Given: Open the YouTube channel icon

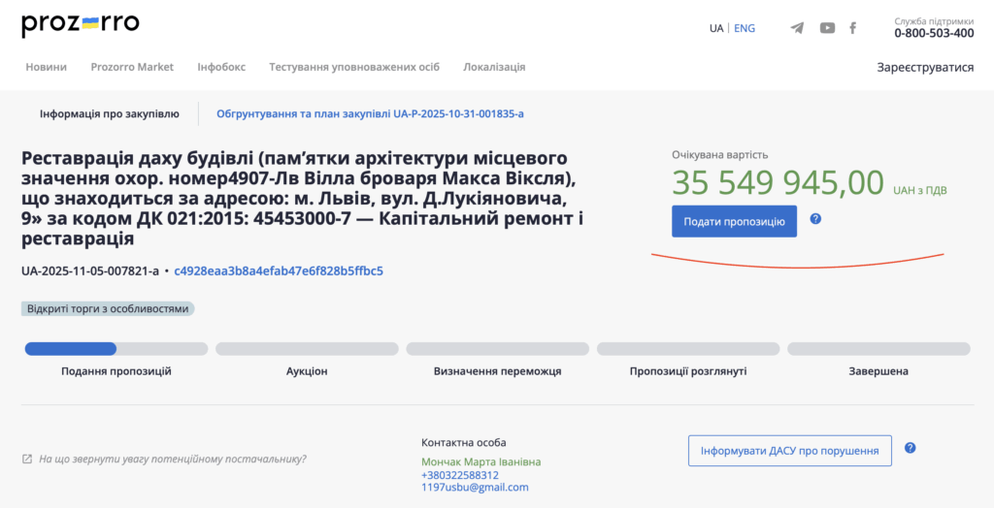Looking at the screenshot, I should coord(827,28).
